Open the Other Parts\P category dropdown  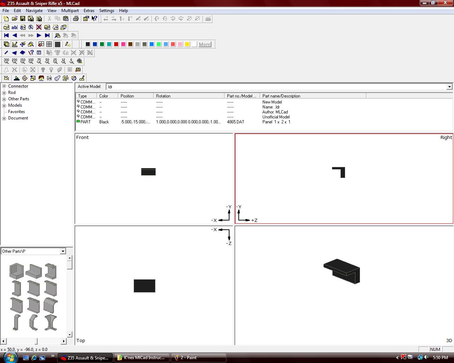[x=63, y=251]
